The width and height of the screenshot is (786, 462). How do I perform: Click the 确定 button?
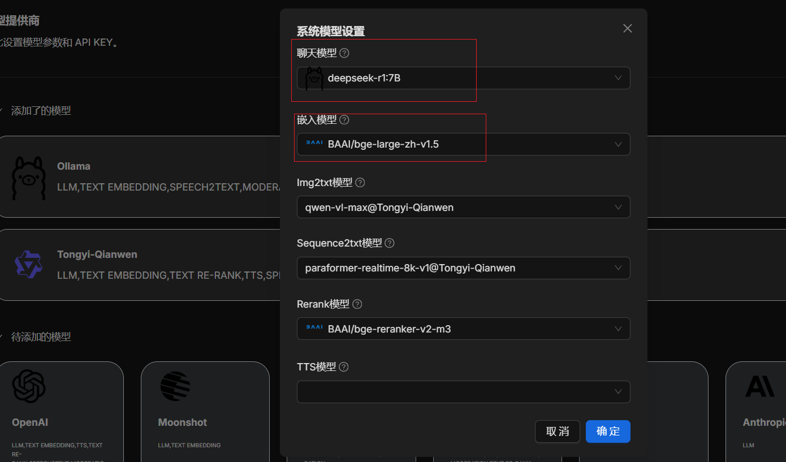pos(608,431)
